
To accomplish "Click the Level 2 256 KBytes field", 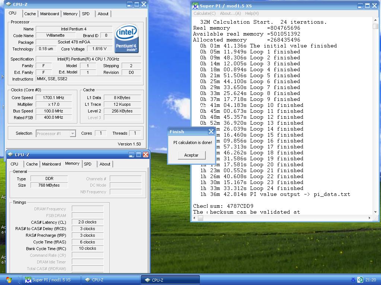I will click(x=122, y=111).
